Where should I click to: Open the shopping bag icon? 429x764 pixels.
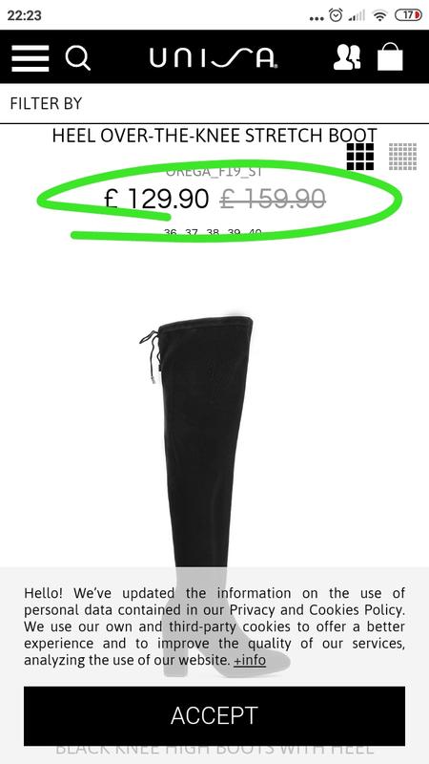(390, 57)
